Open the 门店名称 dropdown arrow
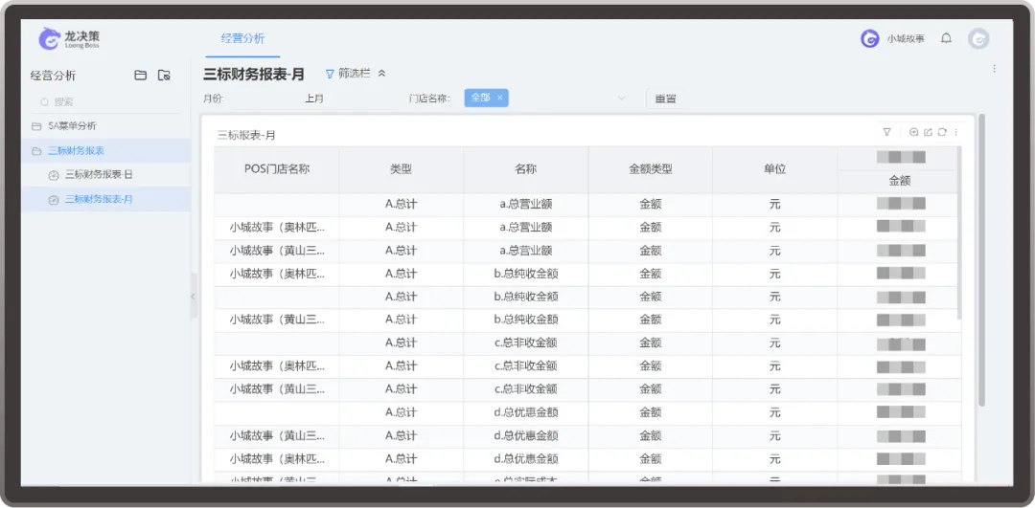1035x508 pixels. coord(620,99)
